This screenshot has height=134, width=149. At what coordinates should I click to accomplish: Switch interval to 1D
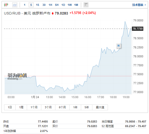coord(63,5)
